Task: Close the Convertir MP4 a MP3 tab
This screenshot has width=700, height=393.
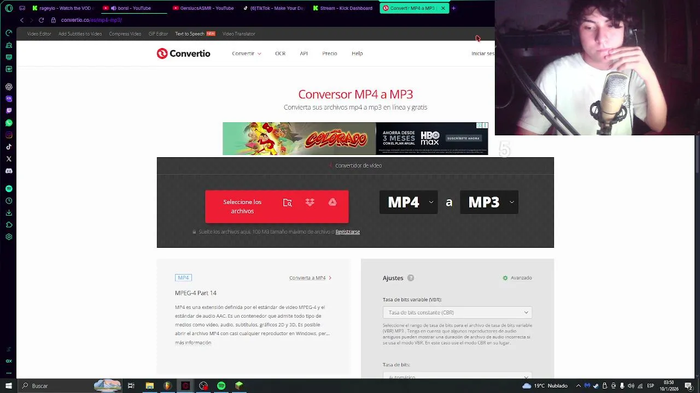Action: 443,8
